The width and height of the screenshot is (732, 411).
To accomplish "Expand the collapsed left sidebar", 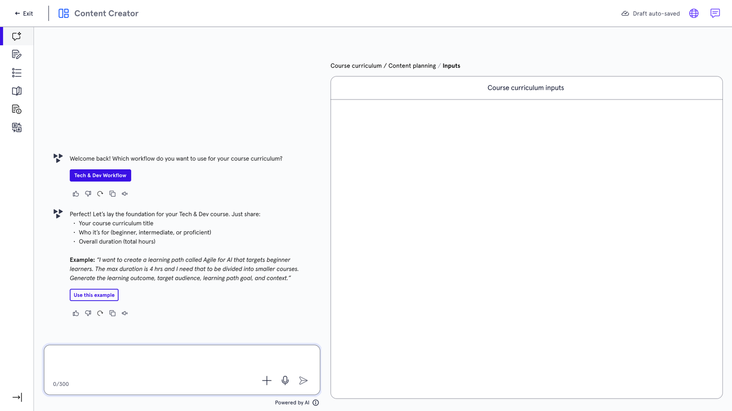I will [x=17, y=397].
